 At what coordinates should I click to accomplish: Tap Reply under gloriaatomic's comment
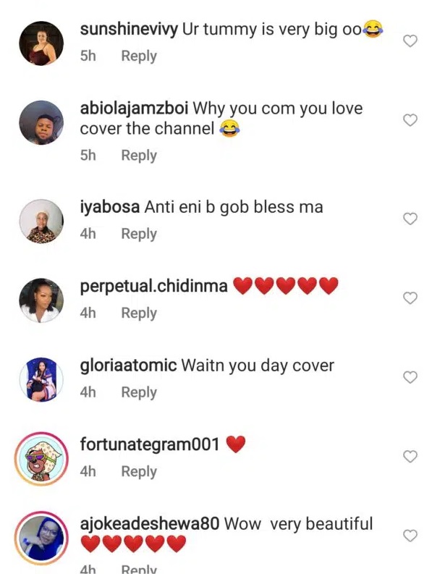(x=139, y=392)
